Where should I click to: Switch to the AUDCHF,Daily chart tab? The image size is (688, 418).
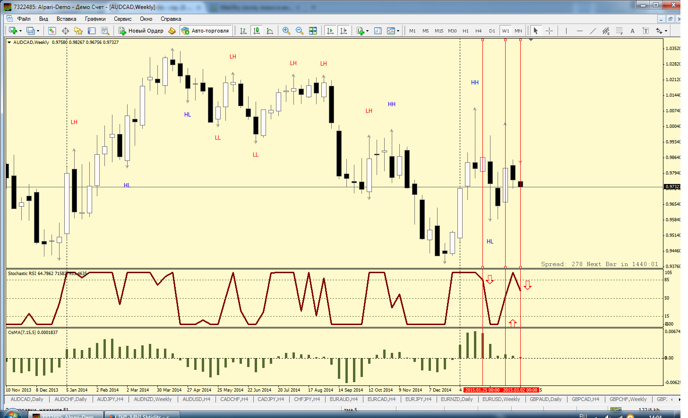coord(71,399)
